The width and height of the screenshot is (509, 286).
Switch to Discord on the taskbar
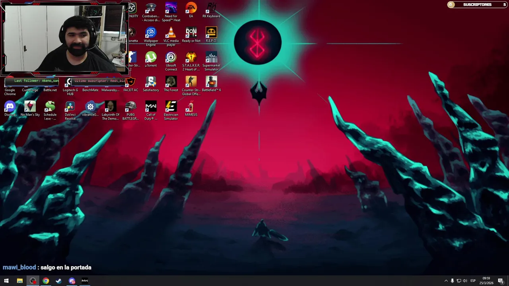point(72,281)
